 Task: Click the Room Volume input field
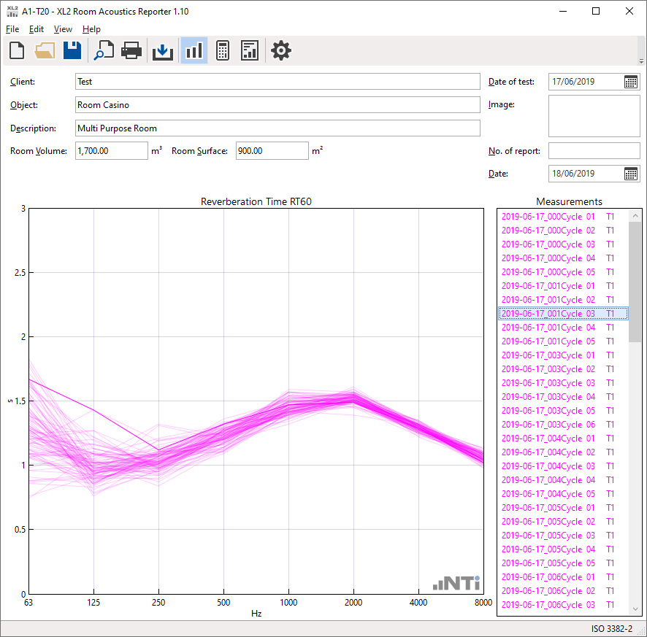coord(111,151)
